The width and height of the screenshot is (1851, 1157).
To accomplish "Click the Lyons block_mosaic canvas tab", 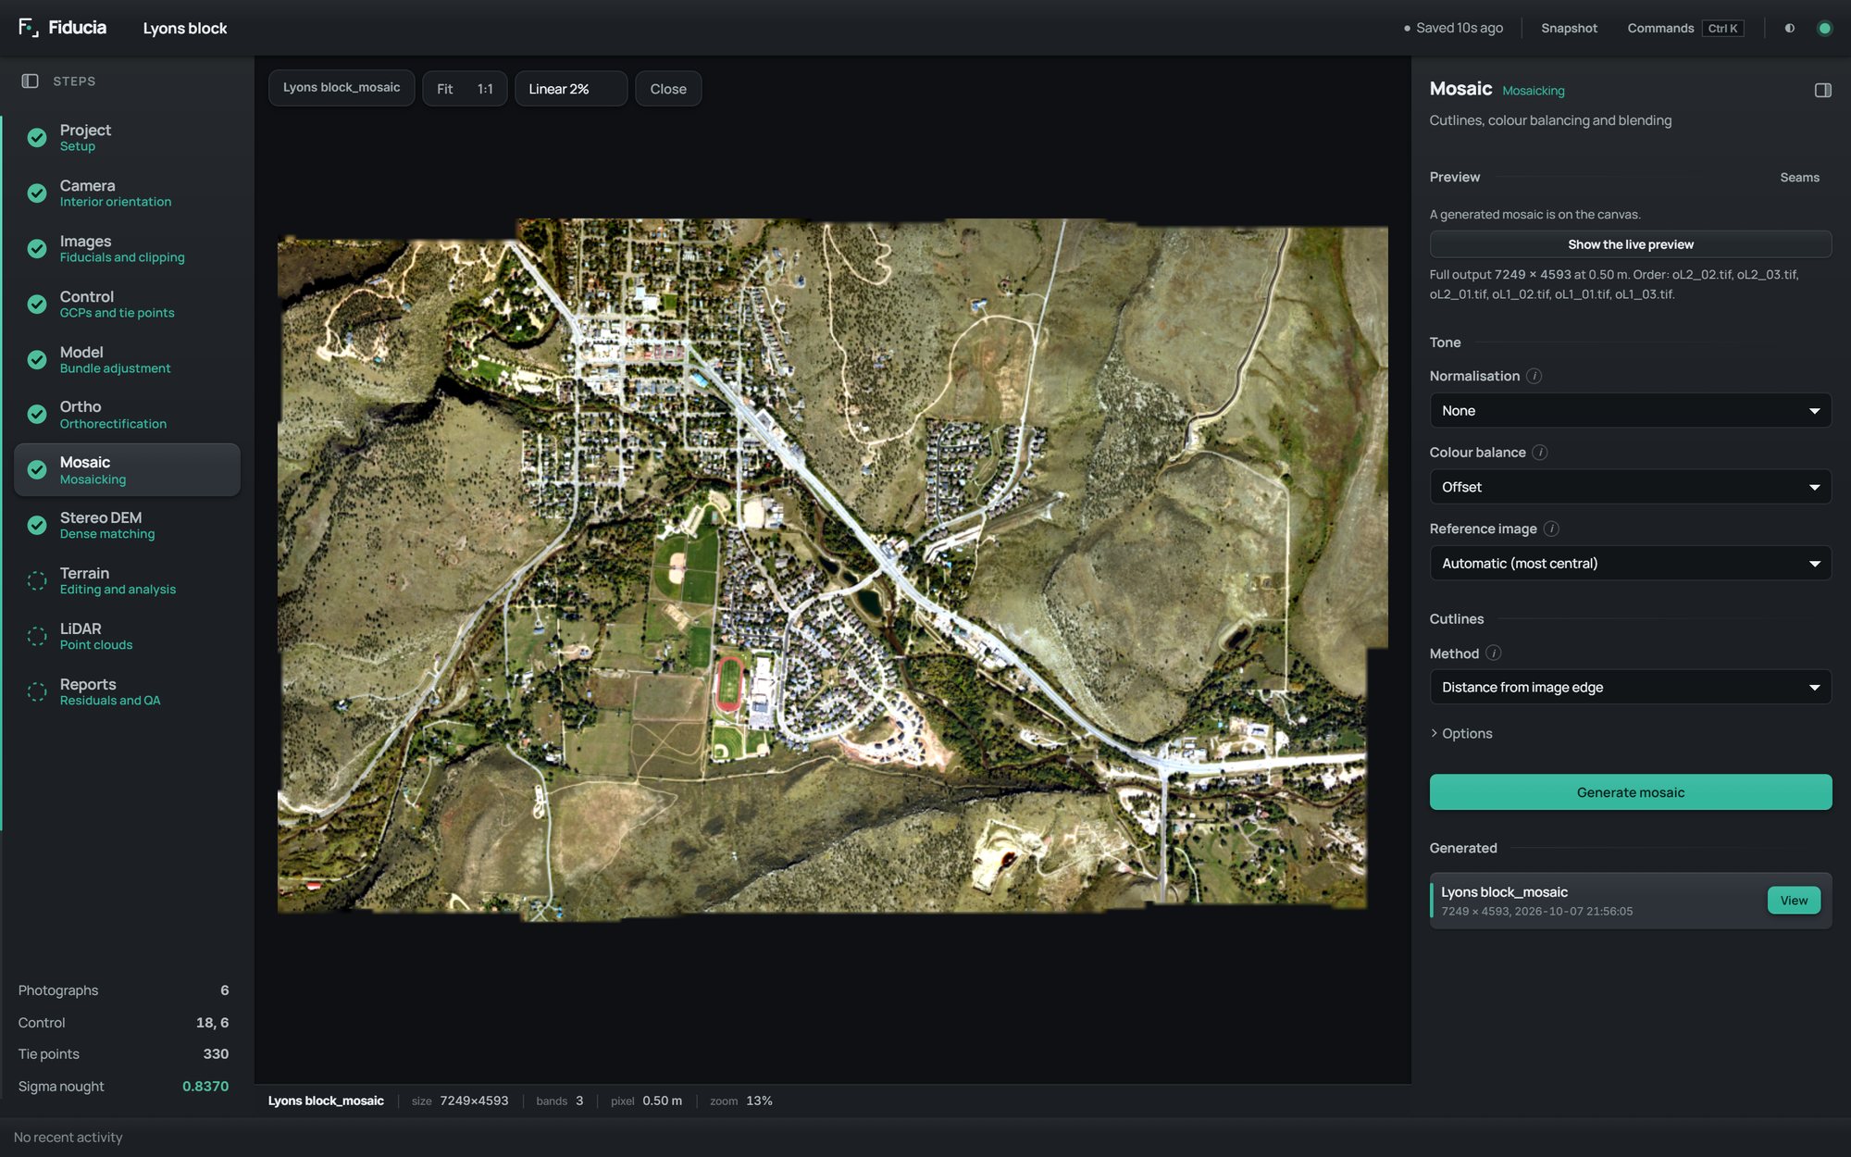I will point(342,88).
